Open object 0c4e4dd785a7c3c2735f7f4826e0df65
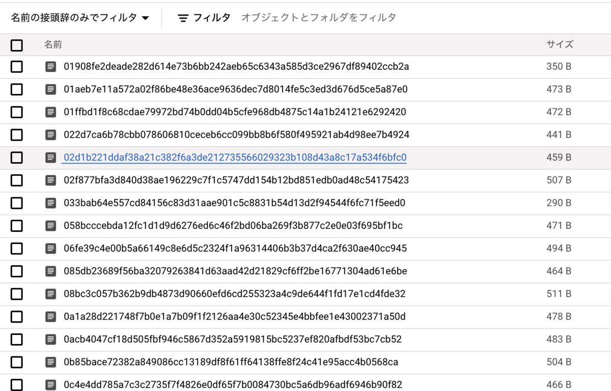Screen dimensions: 611x391 point(233,385)
